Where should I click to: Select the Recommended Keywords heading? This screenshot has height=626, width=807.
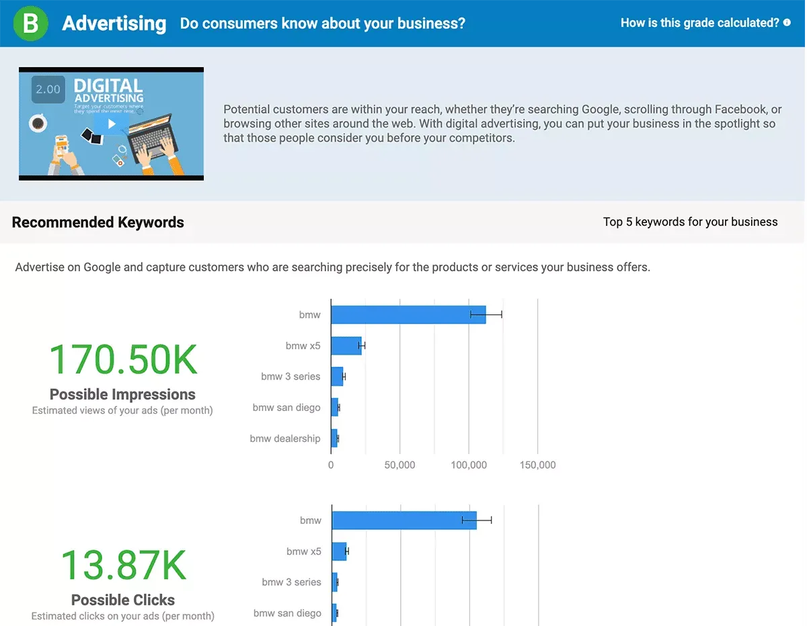pos(98,222)
